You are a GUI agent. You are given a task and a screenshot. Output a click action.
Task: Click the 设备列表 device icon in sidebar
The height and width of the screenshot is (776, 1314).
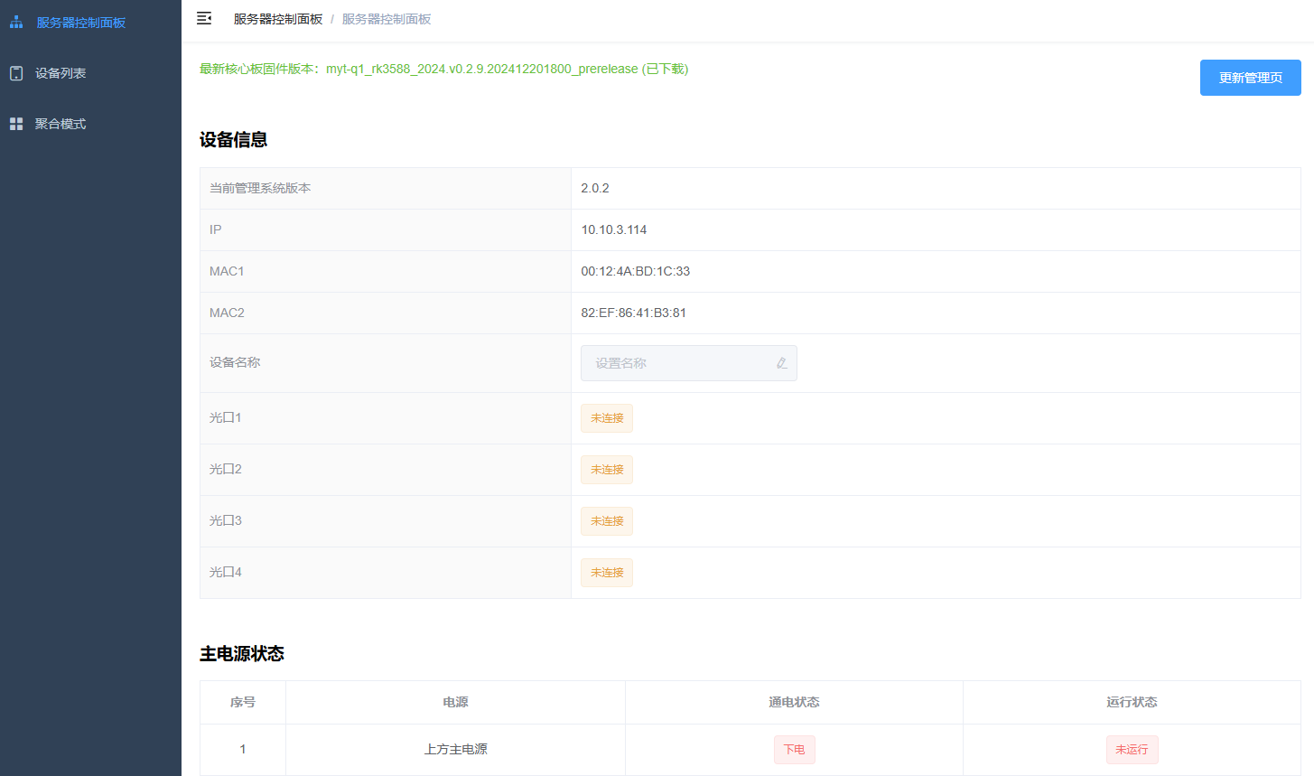pyautogui.click(x=16, y=73)
